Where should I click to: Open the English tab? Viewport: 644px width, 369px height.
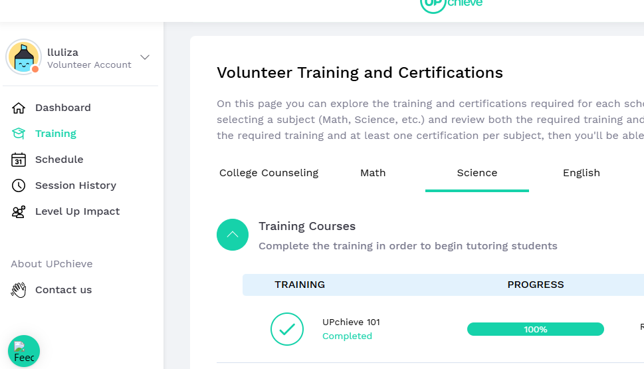point(581,173)
